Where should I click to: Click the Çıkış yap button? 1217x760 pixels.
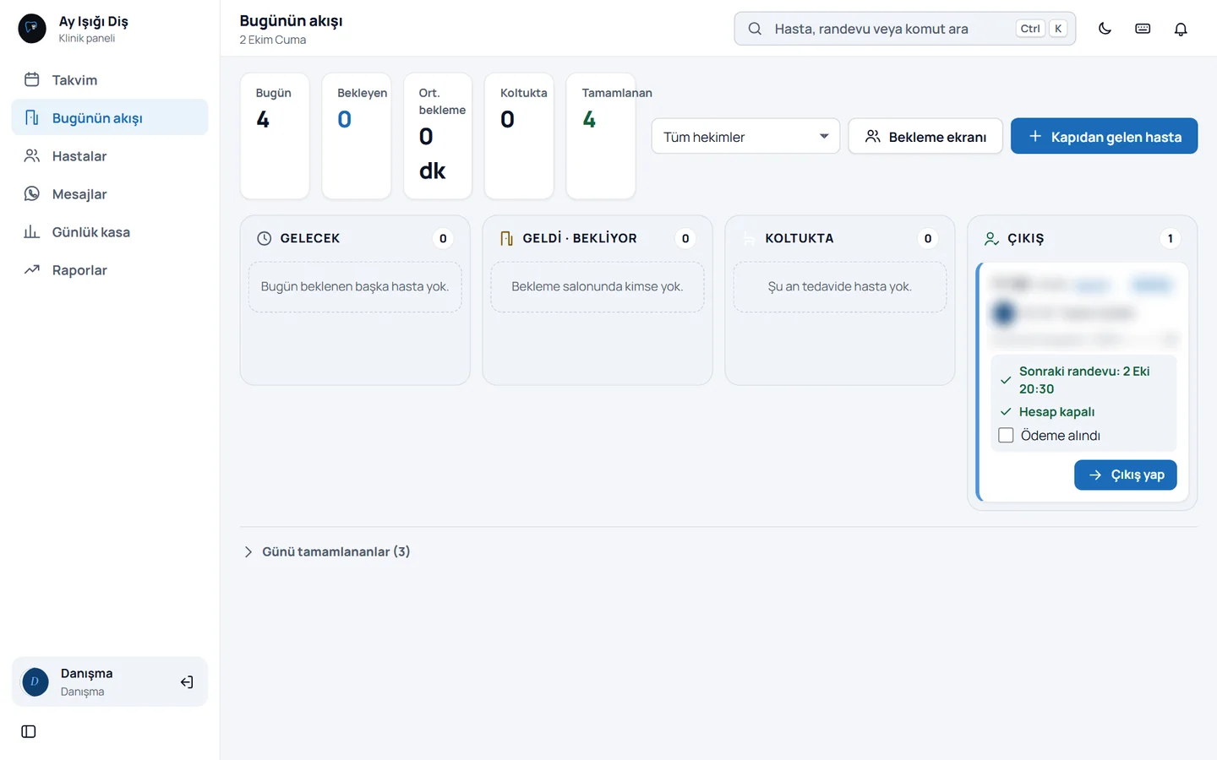click(x=1125, y=475)
